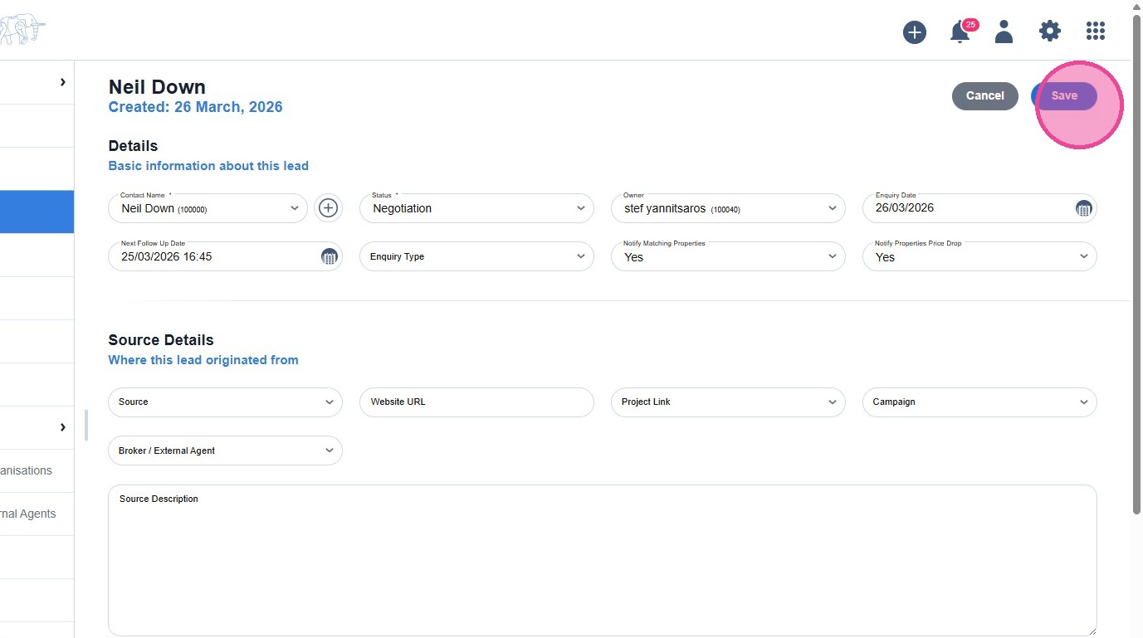Select the highlighted blue sidebar item
This screenshot has height=638, width=1143.
click(x=37, y=212)
